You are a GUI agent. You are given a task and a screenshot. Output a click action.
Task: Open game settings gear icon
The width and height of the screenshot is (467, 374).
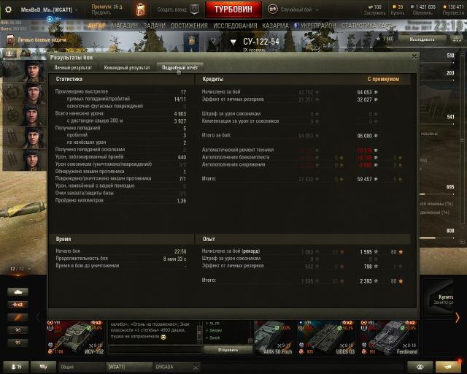(x=8, y=9)
